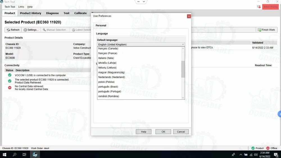Click the blue side arrow button
Viewport: 281px width, 158px height.
(280, 114)
